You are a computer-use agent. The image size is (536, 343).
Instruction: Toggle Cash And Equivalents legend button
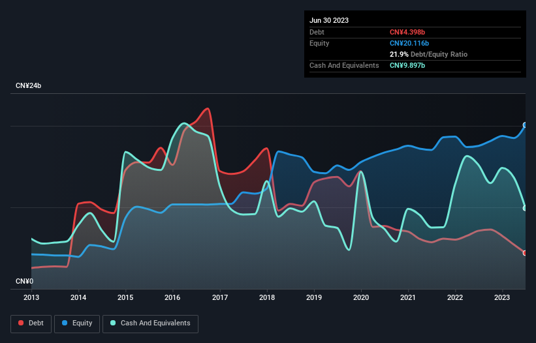click(150, 323)
